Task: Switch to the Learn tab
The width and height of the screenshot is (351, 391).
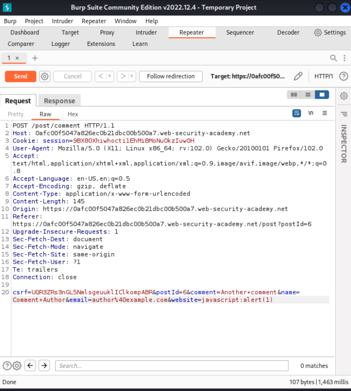Action: (140, 44)
